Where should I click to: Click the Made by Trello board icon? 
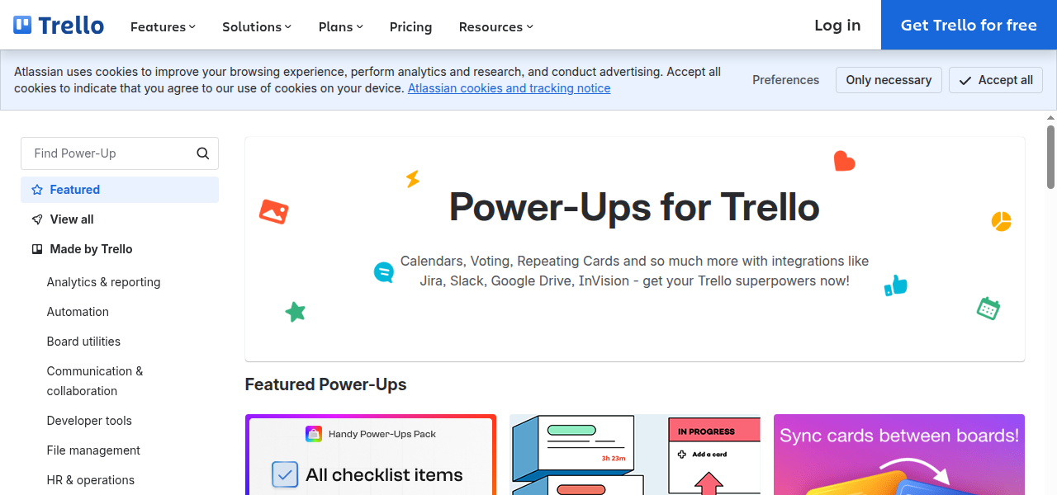pyautogui.click(x=36, y=249)
